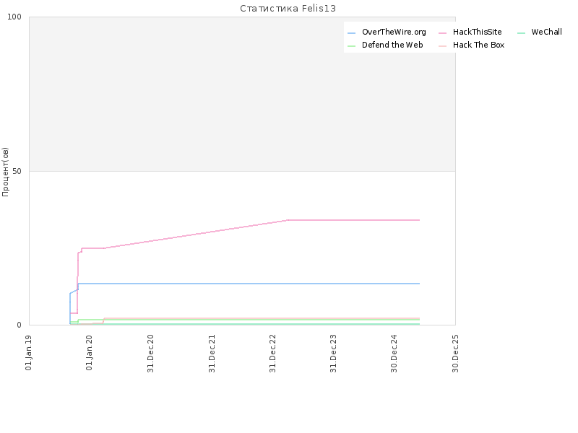
Task: Click the 01.Jan.19 x-axis date label
Action: click(28, 352)
